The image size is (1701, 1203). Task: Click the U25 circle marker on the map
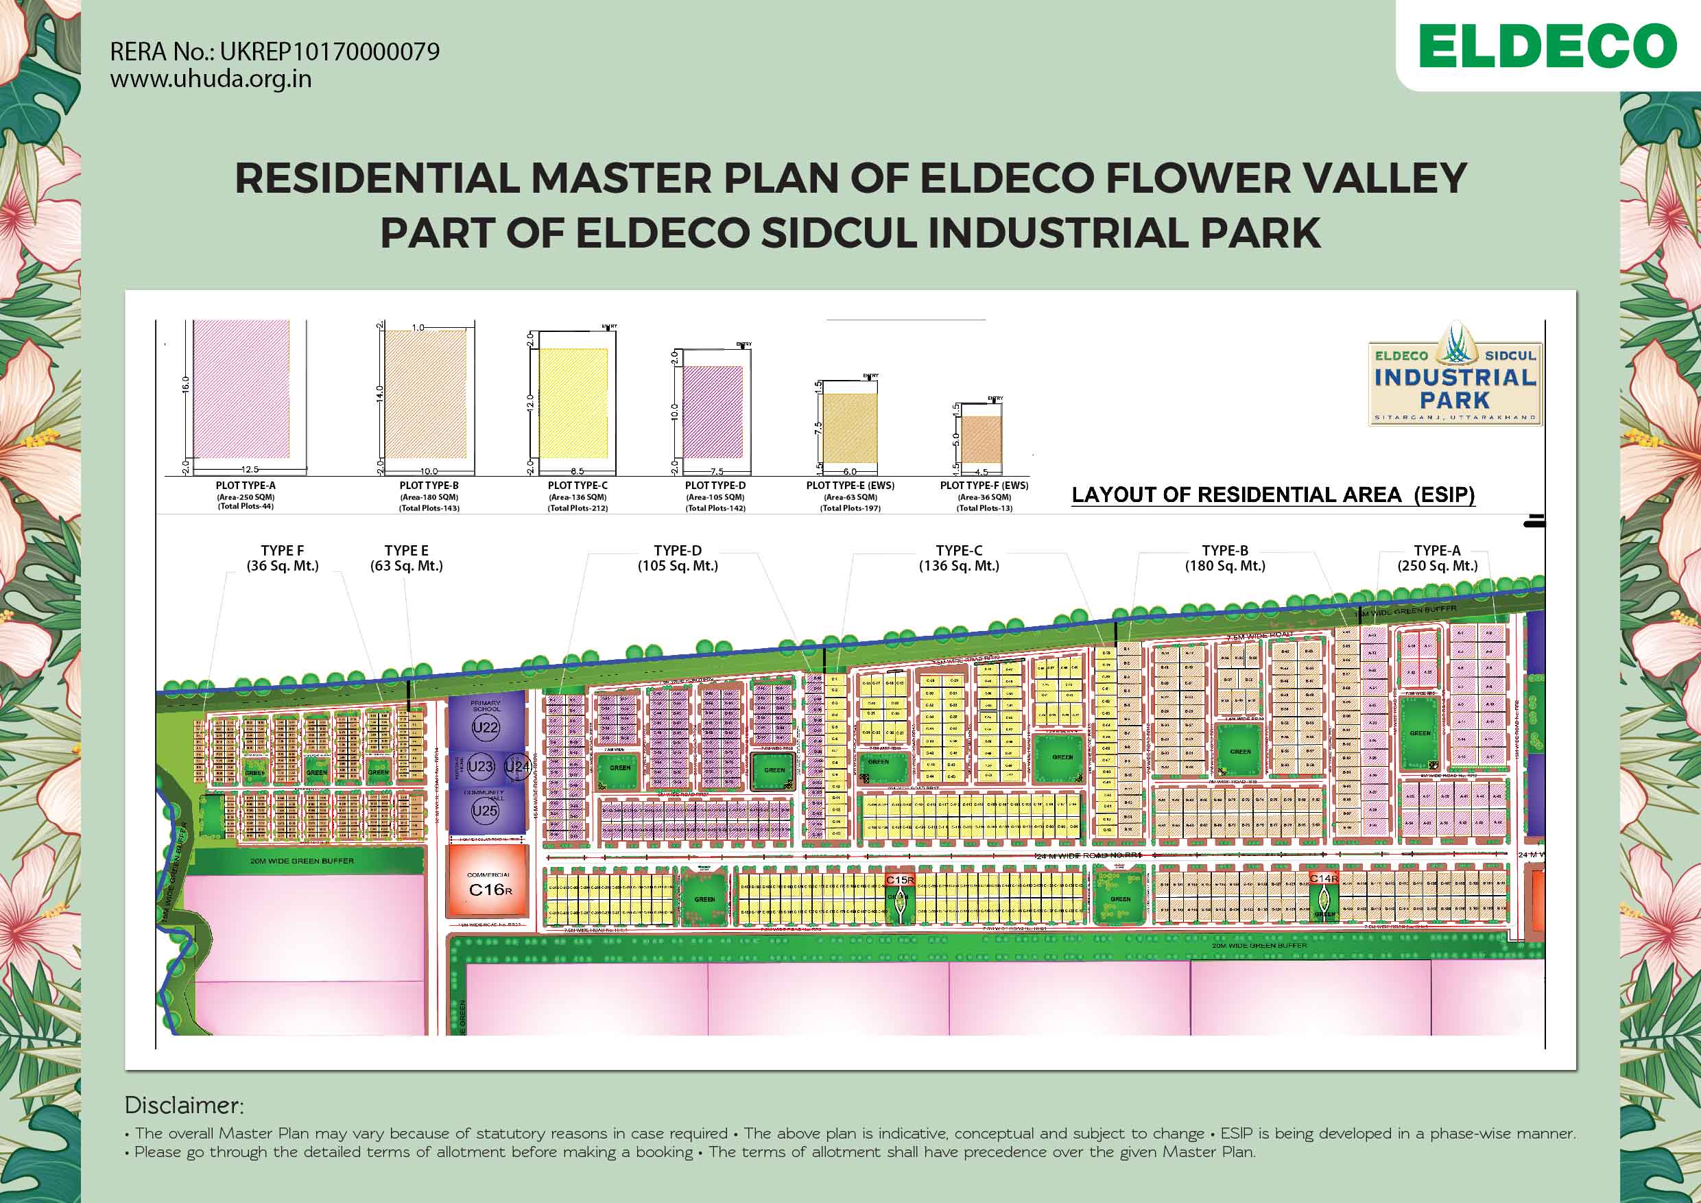485,811
